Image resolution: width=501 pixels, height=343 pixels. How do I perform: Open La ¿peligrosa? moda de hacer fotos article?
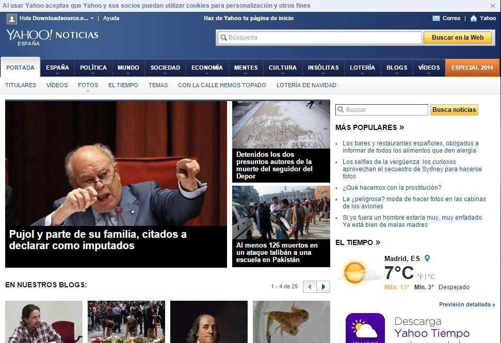[x=414, y=203]
